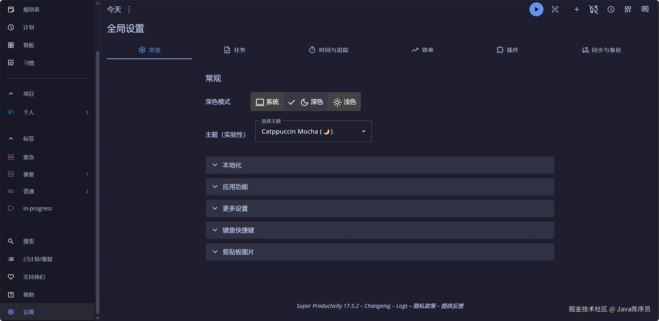
Task: Open the 选择主题 theme dropdown
Action: pos(313,132)
